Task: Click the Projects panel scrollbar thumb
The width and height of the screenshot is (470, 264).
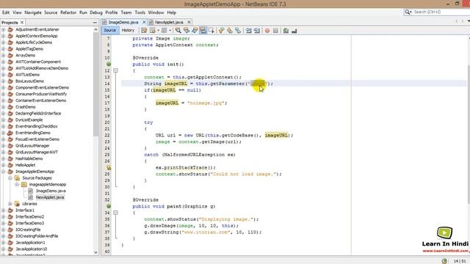Action: (96, 84)
